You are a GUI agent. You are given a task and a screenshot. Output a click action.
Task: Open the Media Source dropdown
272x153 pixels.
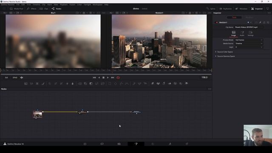tap(249, 43)
